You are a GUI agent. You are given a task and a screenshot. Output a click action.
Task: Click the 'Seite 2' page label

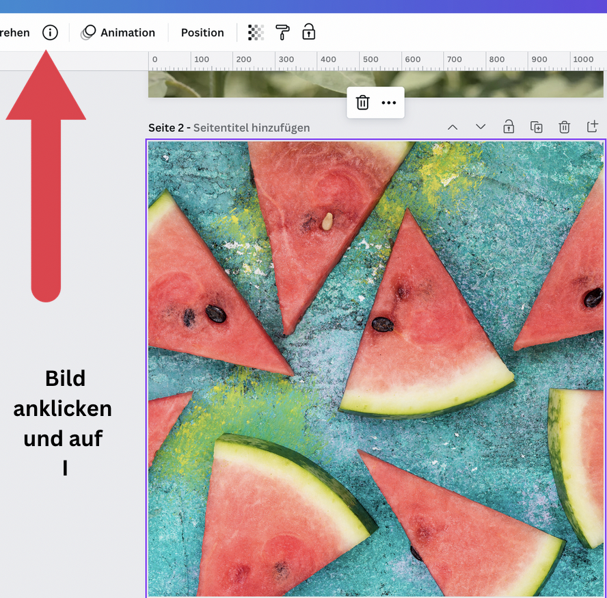[166, 128]
